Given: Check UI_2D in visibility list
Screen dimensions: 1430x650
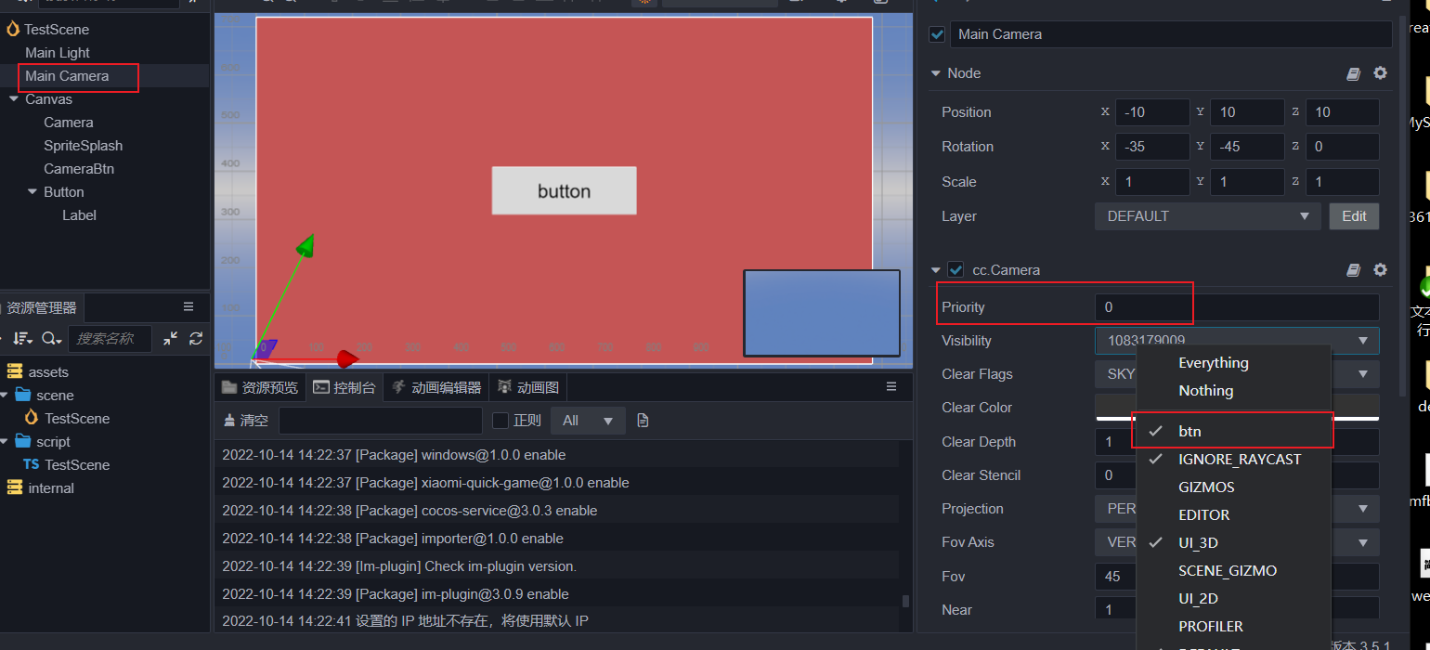Looking at the screenshot, I should coord(1233,598).
